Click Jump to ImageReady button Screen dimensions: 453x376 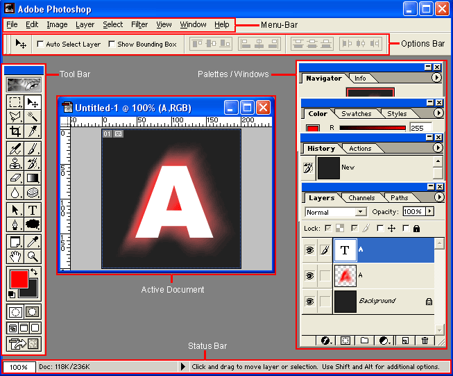24,344
